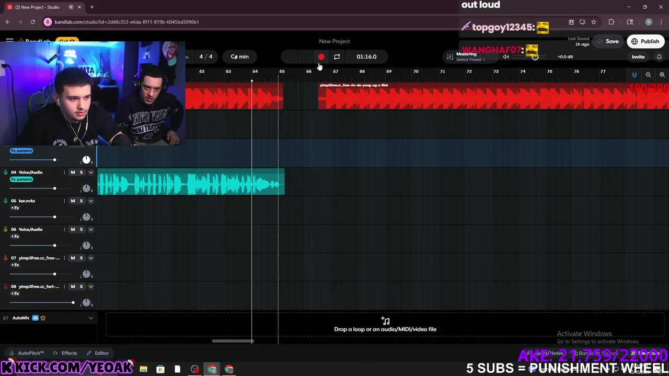Mute track 04 Voice/Audio
Image resolution: width=669 pixels, height=376 pixels.
click(73, 172)
